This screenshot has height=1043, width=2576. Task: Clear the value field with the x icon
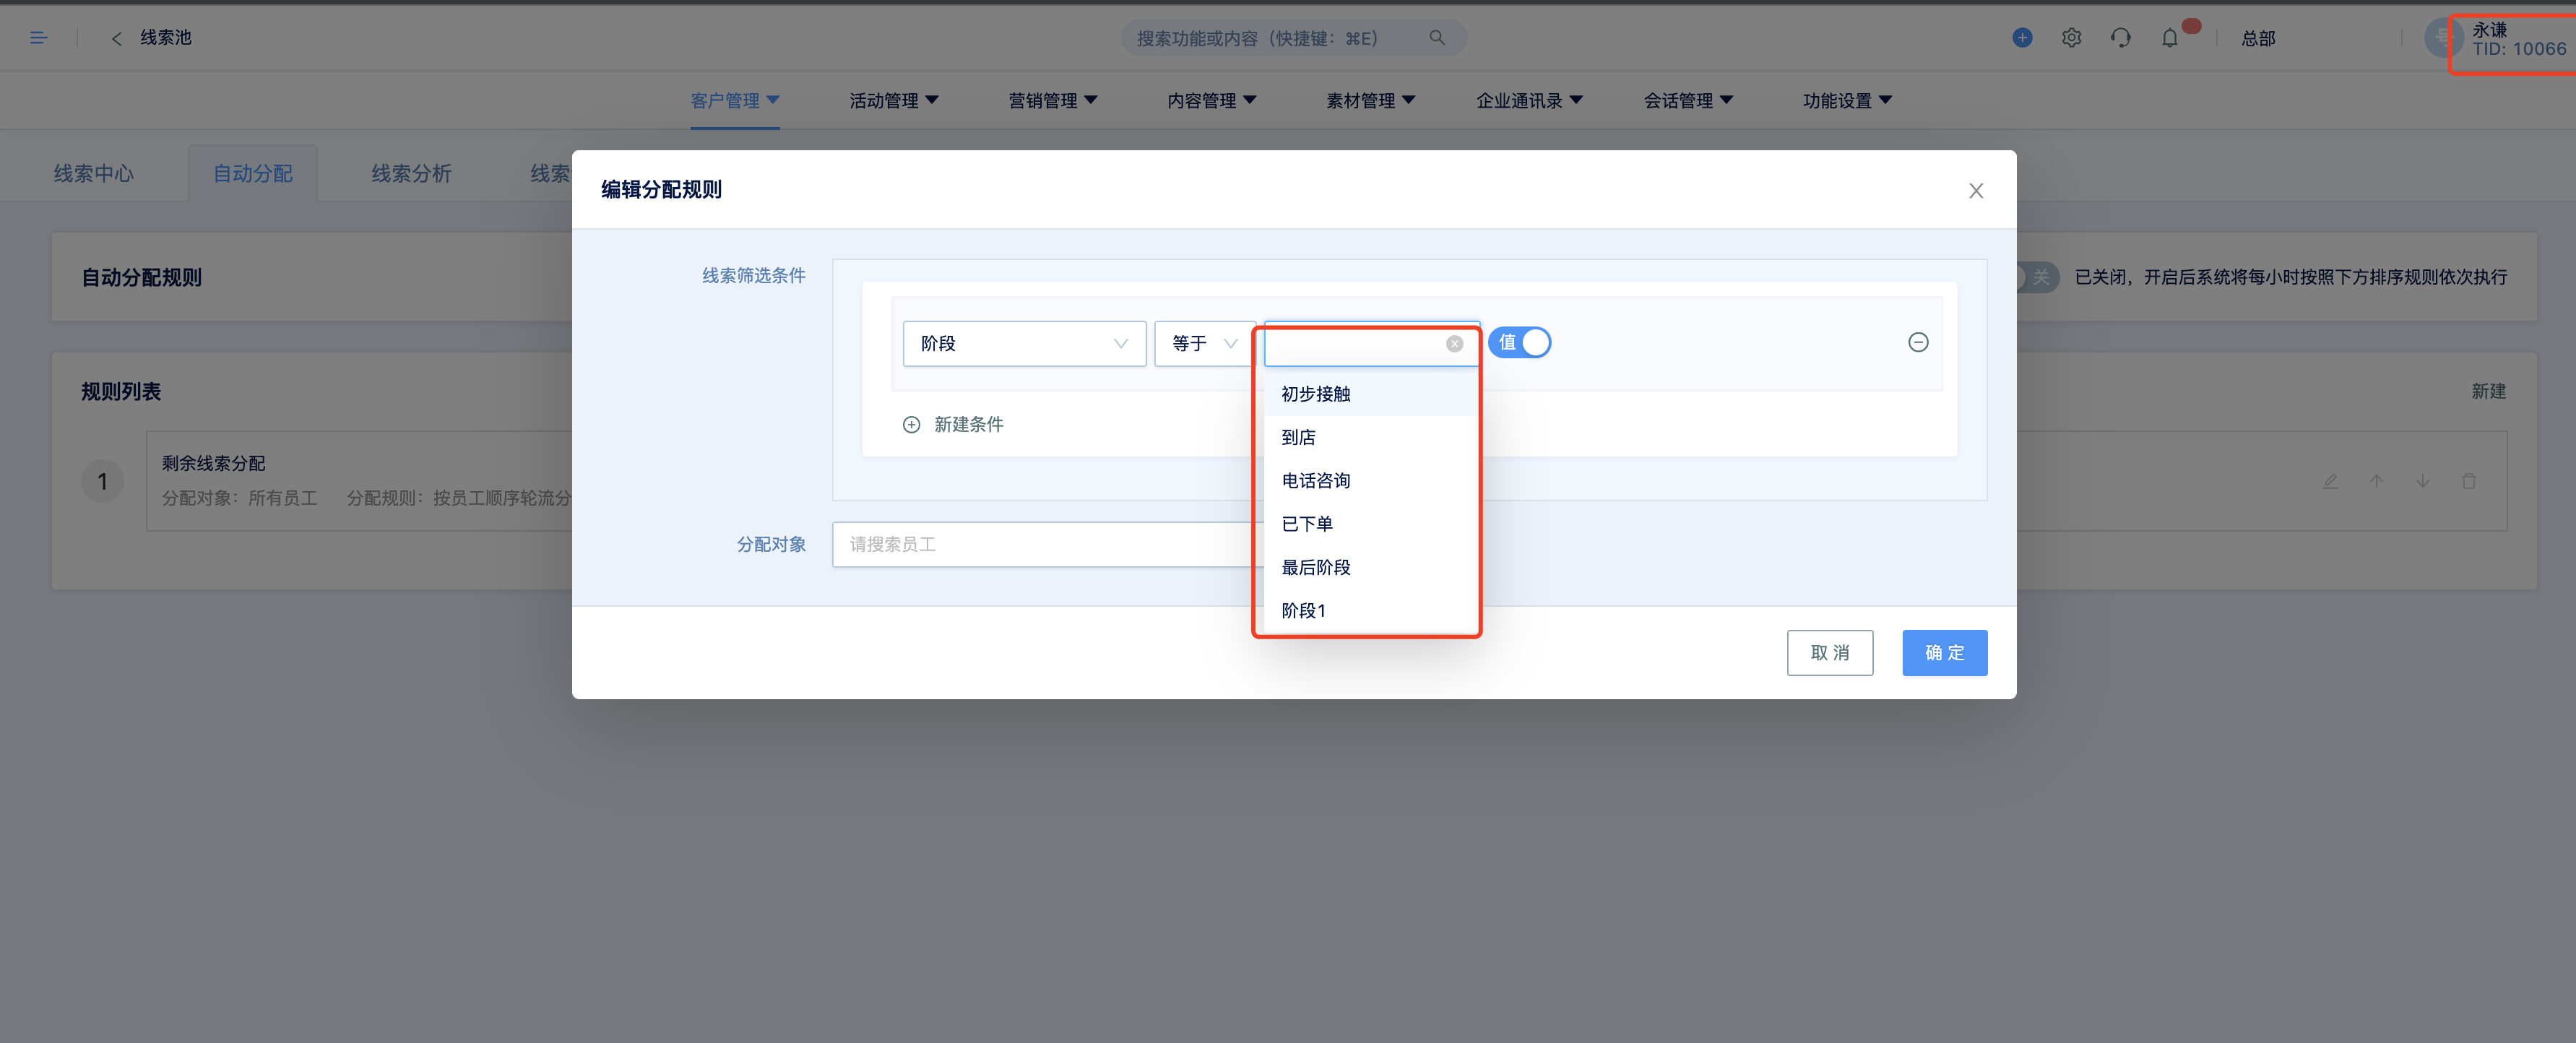tap(1455, 344)
